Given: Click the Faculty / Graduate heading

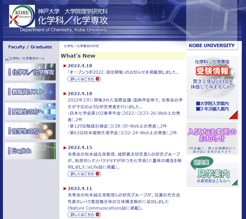Looking at the screenshot, I should [x=30, y=47].
